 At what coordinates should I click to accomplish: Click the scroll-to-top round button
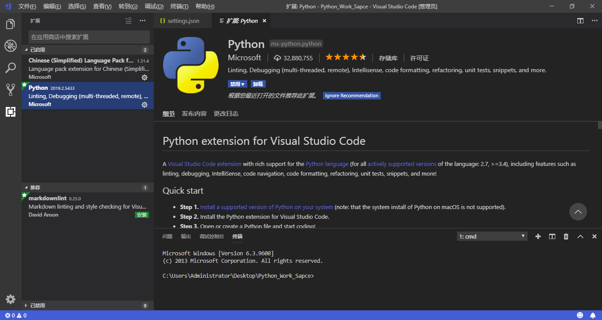coord(578,212)
